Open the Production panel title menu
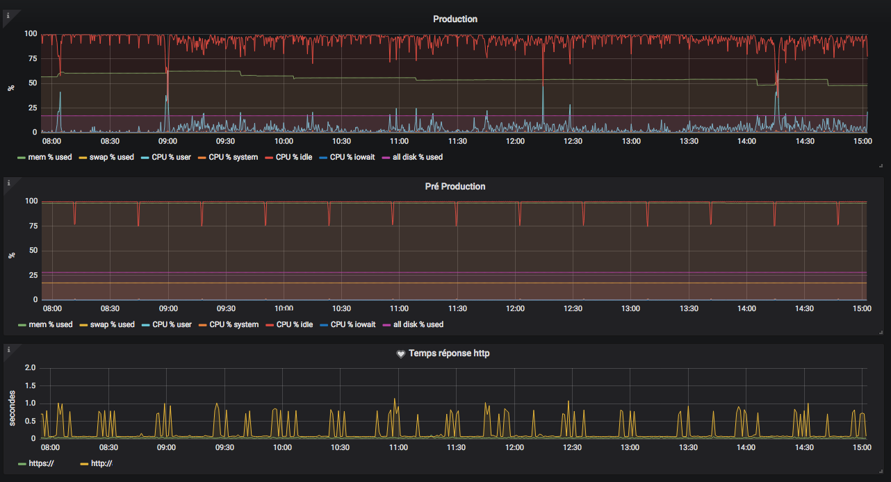Viewport: 891px width, 482px height. coord(455,19)
